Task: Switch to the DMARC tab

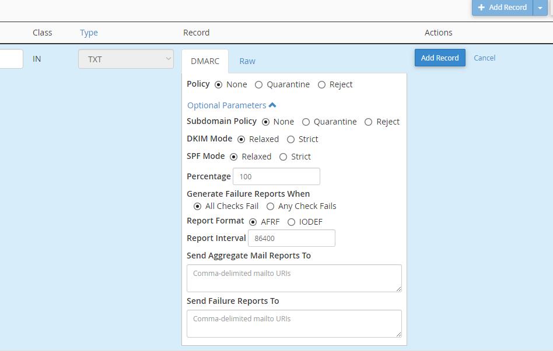Action: [x=205, y=61]
